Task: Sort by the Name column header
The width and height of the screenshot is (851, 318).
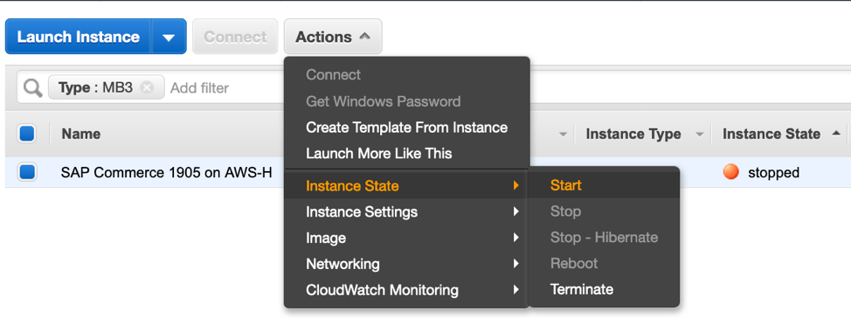Action: (x=81, y=134)
